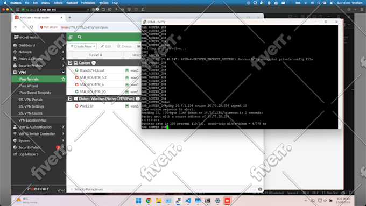The image size is (366, 206).
Task: Go back in the browser
Action: pos(16,27)
